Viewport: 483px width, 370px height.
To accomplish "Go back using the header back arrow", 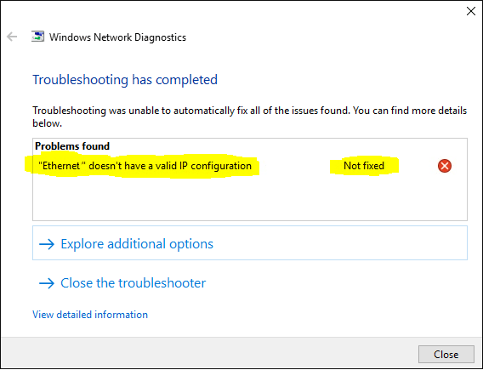I will pyautogui.click(x=12, y=37).
